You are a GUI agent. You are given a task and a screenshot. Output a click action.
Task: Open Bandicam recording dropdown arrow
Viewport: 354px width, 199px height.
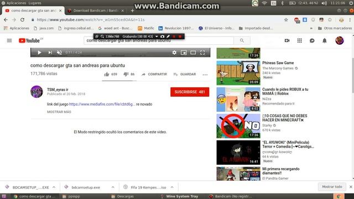(x=157, y=36)
